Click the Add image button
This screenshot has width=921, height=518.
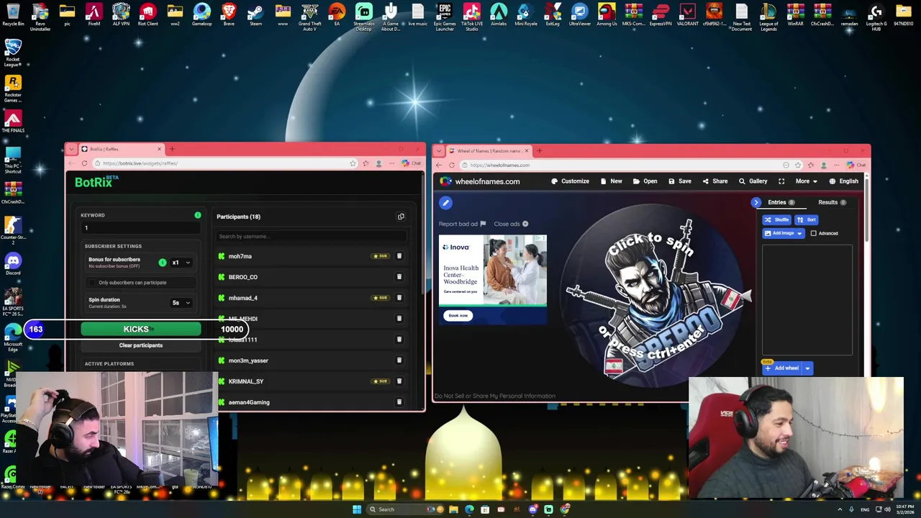[x=779, y=233]
